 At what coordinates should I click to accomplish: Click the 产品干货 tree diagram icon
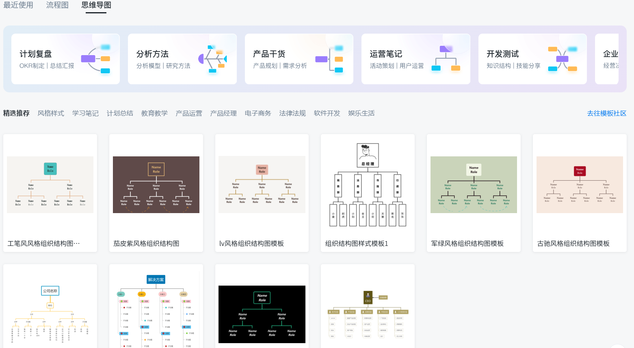point(329,59)
